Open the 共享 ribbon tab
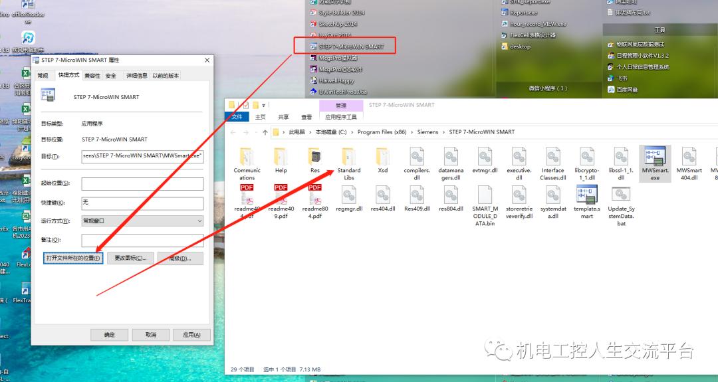This screenshot has height=382, width=718. point(283,117)
